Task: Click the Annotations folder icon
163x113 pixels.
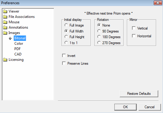Action: pos(5,27)
